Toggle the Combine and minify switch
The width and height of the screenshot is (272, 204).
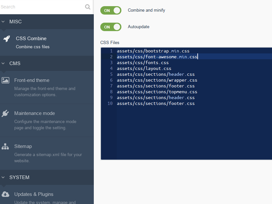click(111, 10)
